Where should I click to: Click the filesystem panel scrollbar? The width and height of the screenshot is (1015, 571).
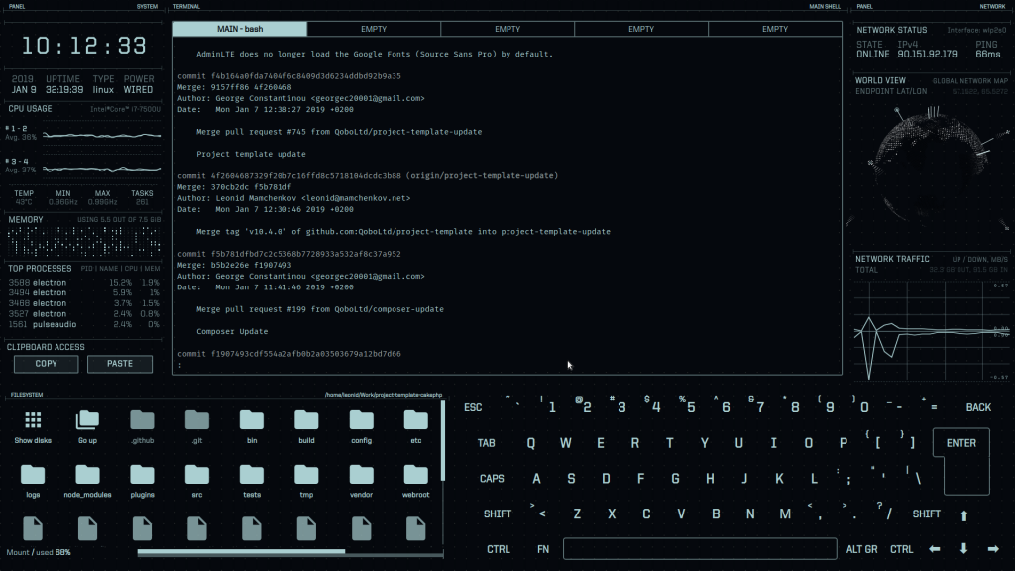coord(443,441)
